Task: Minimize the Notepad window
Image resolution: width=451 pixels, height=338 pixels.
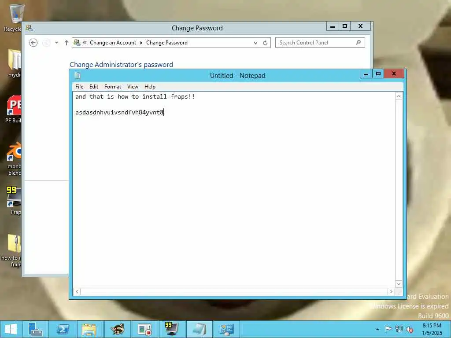Action: point(366,74)
